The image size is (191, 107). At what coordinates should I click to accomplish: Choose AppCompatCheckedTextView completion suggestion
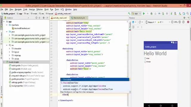(95, 89)
